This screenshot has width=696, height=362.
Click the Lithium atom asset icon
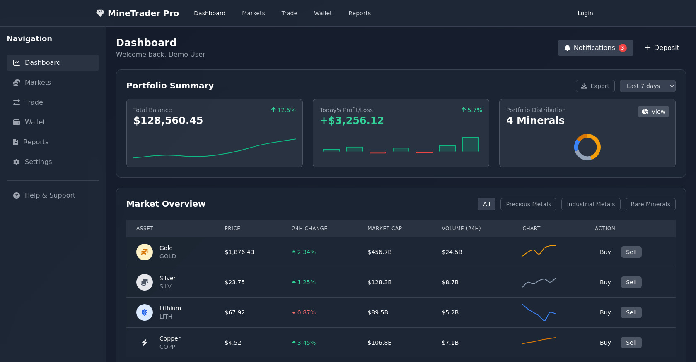click(x=145, y=312)
